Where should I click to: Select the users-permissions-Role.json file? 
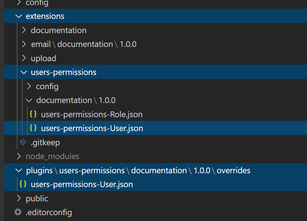pyautogui.click(x=91, y=114)
